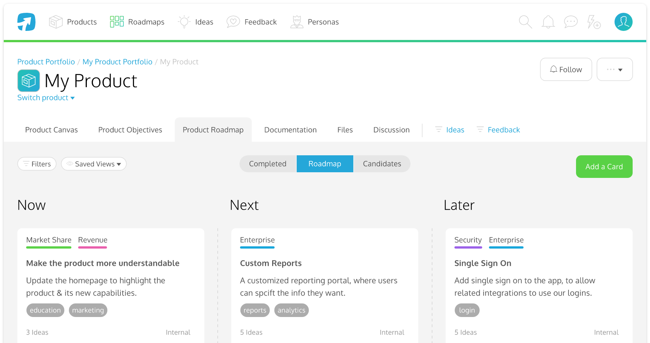Click the pink Revenue lane color bar
The image size is (650, 343).
[x=92, y=247]
